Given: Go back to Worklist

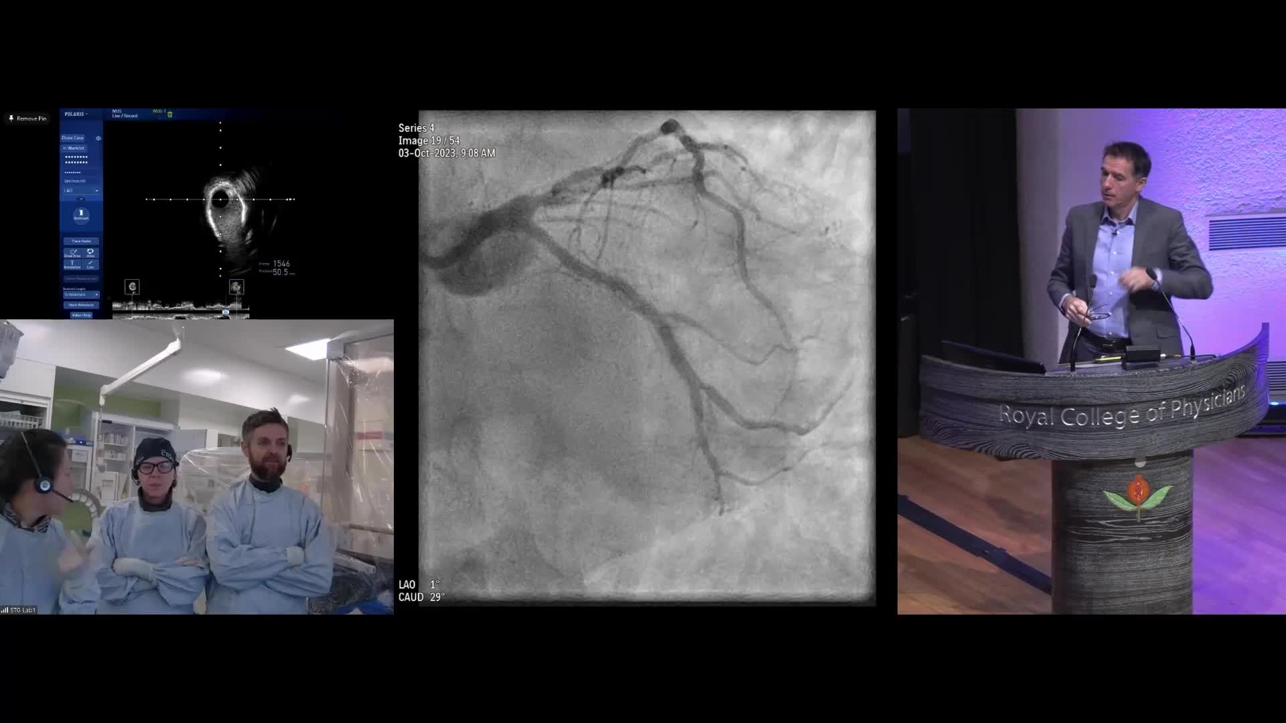Looking at the screenshot, I should coord(74,148).
